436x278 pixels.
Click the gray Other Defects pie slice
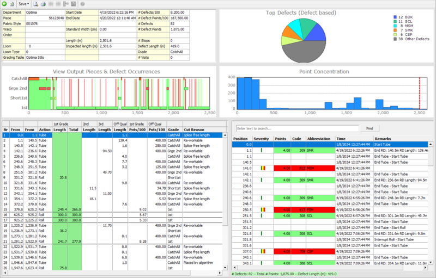pyautogui.click(x=304, y=53)
